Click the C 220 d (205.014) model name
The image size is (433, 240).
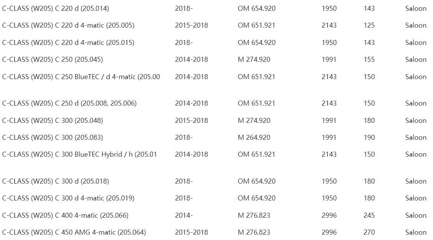tap(56, 8)
